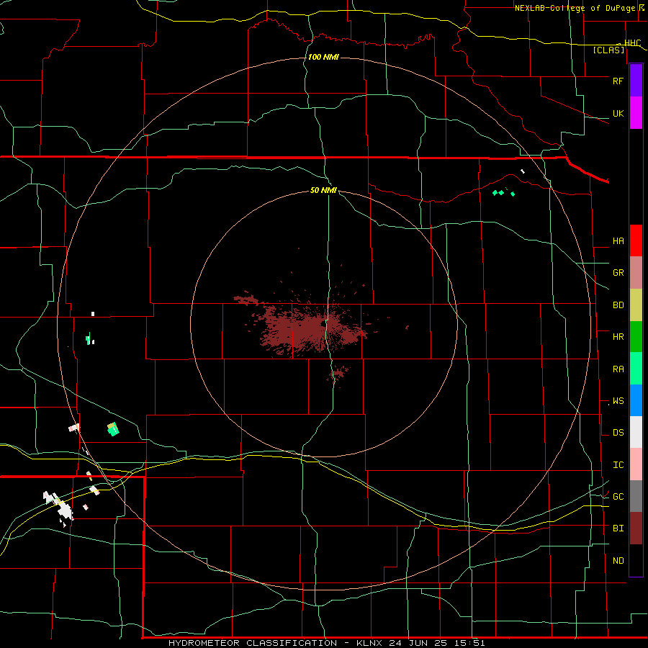Click the 15:51 timestamp
This screenshot has height=648, width=648.
coord(468,643)
